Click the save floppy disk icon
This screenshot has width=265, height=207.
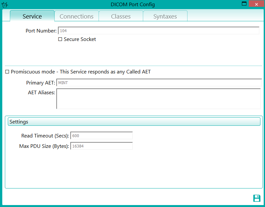(x=257, y=198)
